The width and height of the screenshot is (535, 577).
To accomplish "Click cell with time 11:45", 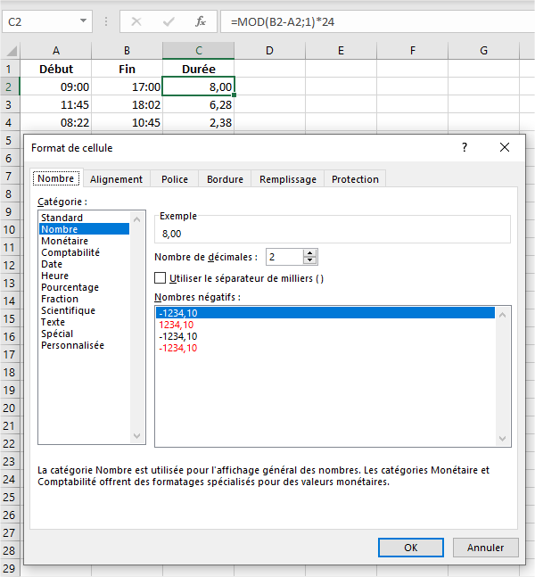I will 56,104.
